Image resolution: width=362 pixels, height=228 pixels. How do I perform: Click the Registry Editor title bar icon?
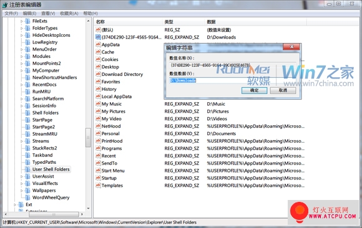[x=5, y=5]
